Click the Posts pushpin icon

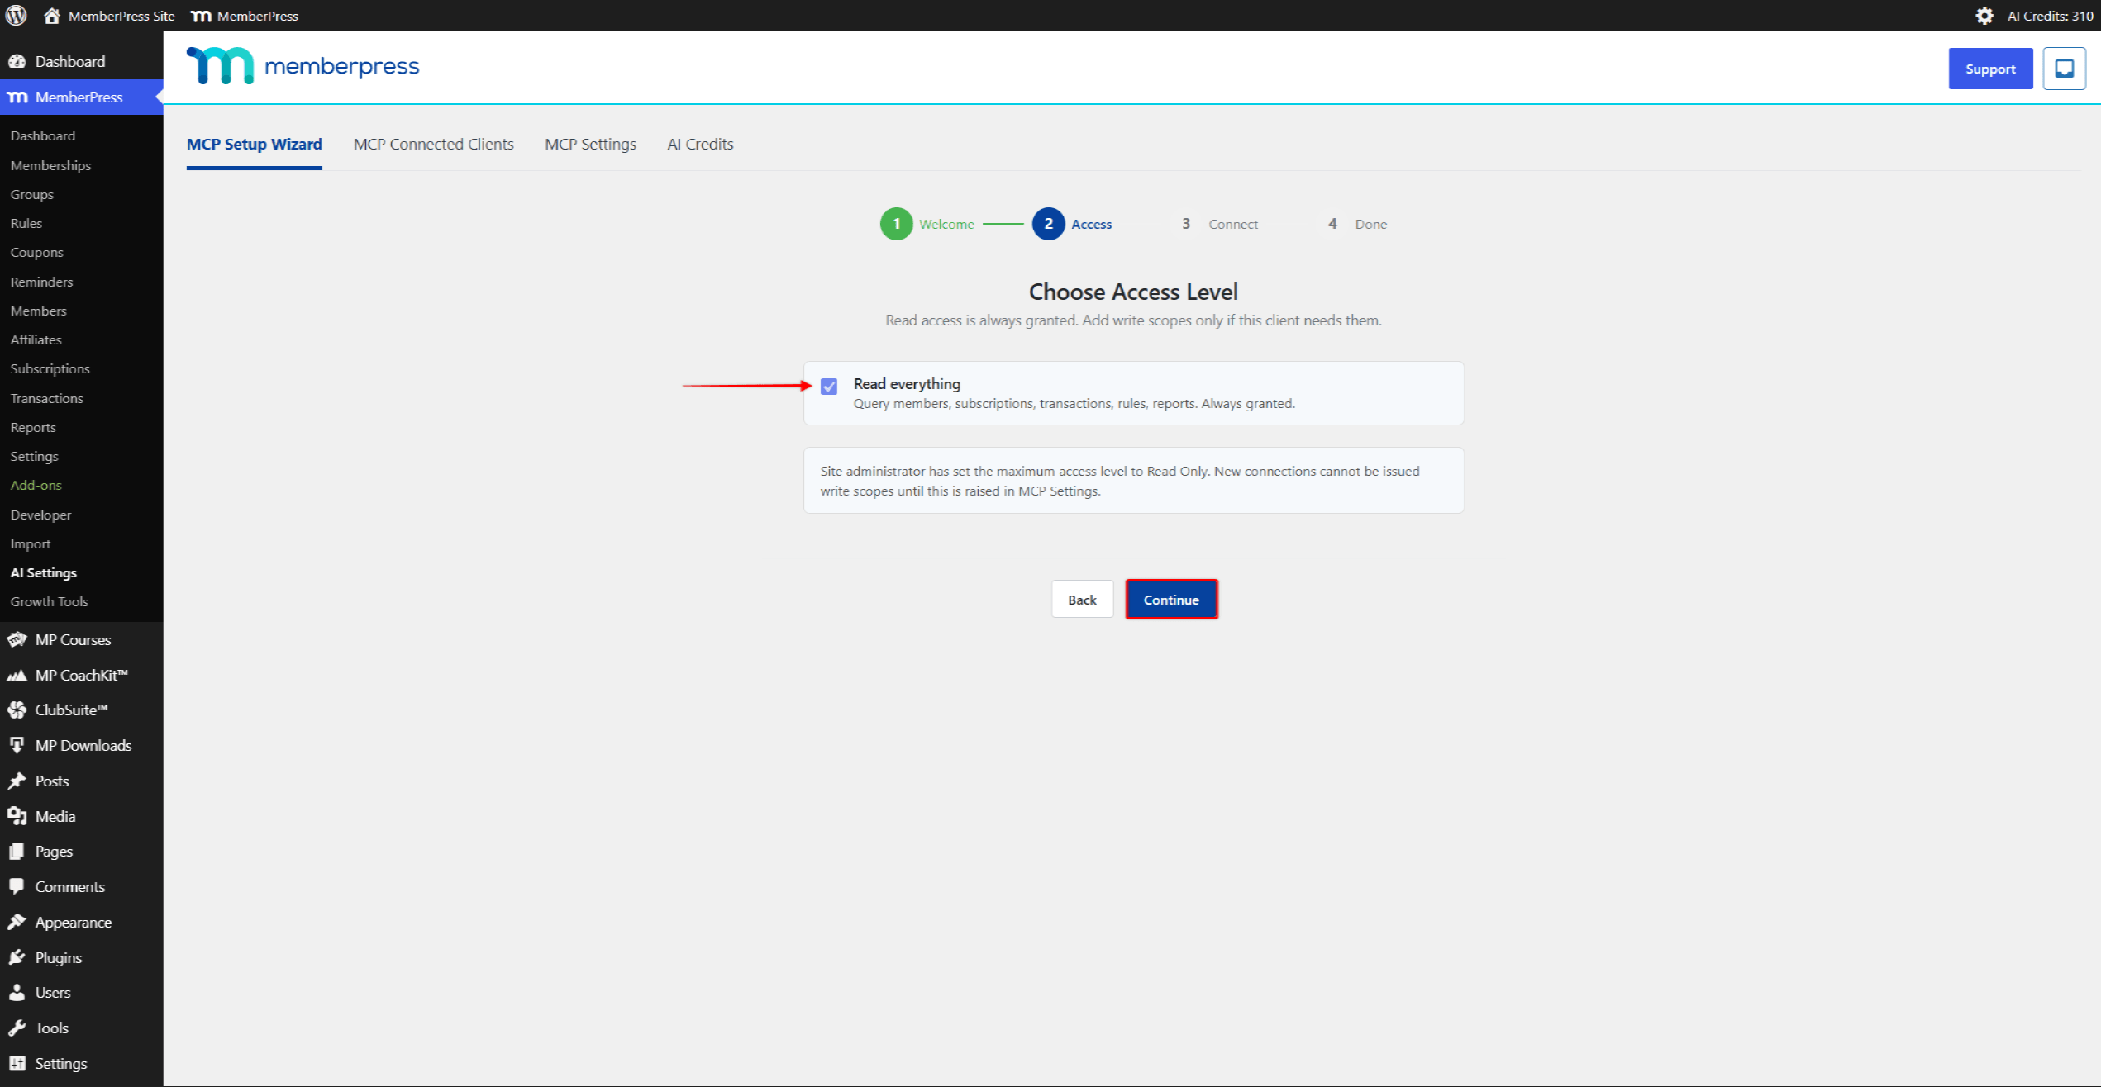(x=17, y=781)
